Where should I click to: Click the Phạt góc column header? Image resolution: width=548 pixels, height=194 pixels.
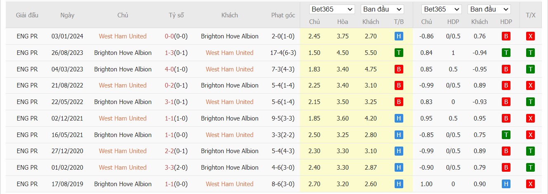coord(283,15)
